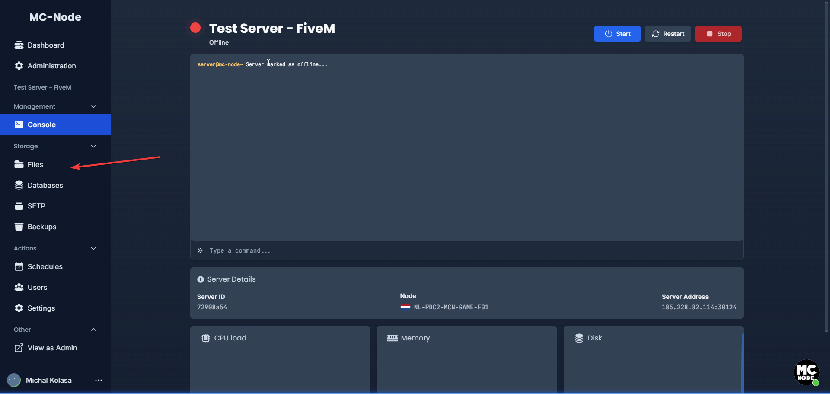Collapse the Storage section

pyautogui.click(x=93, y=146)
